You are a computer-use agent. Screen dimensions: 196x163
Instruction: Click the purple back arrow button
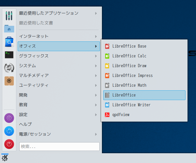point(9,118)
